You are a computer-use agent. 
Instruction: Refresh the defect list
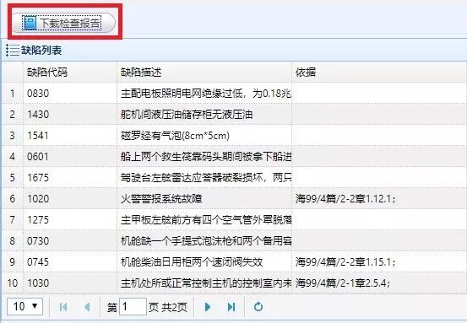point(258,307)
